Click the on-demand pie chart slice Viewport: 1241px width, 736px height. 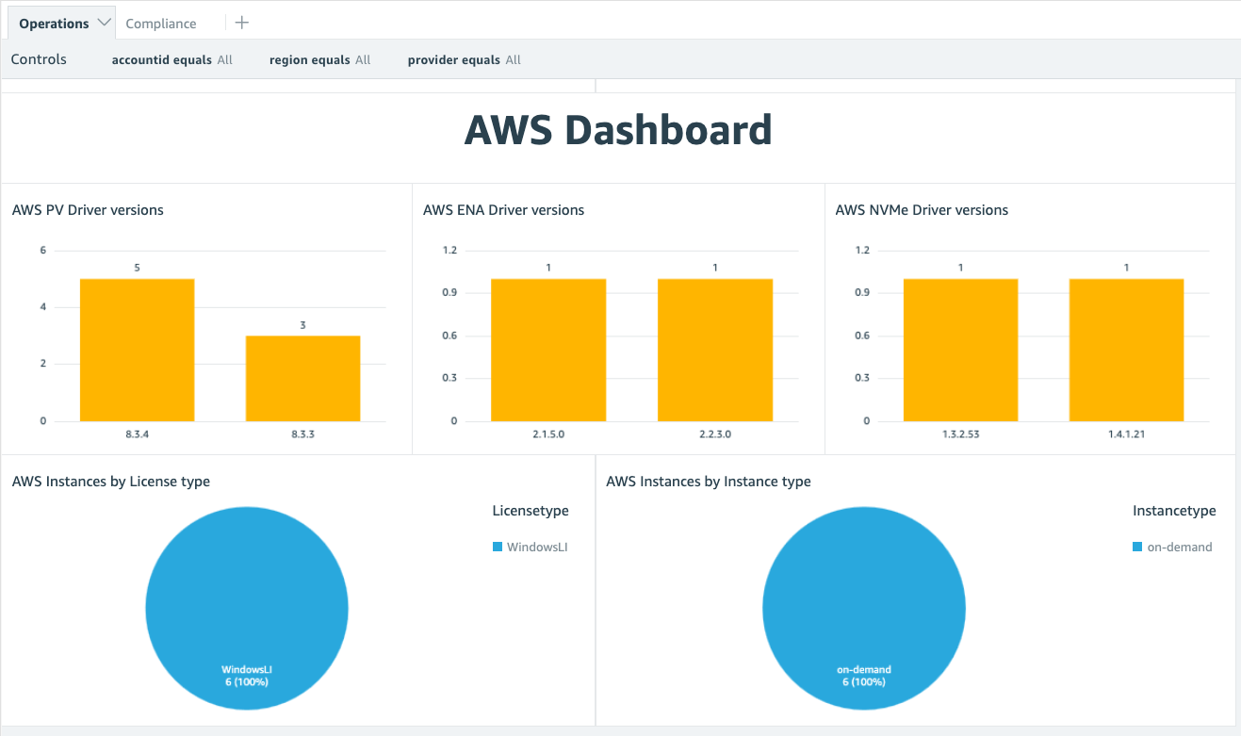click(x=863, y=594)
